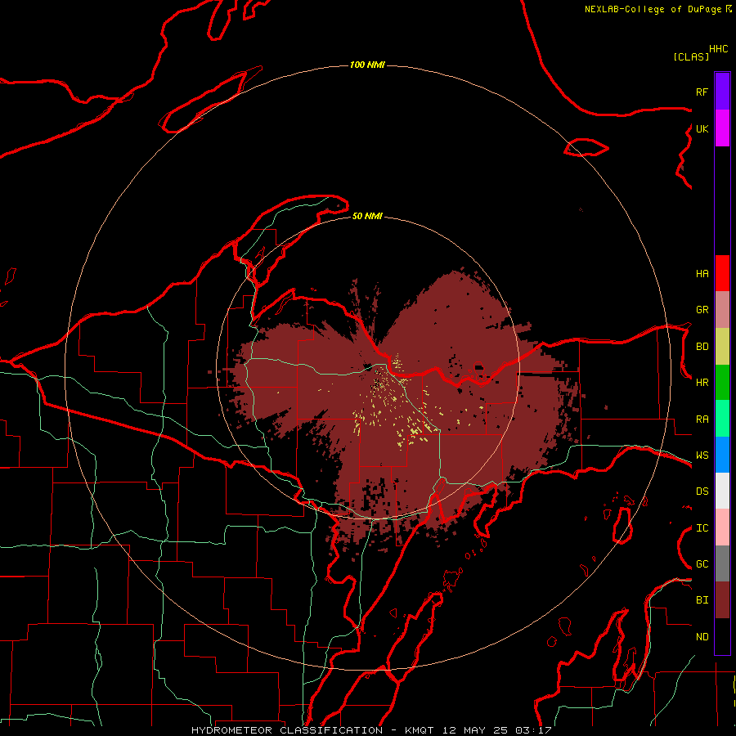Click the HR legend label

click(702, 383)
